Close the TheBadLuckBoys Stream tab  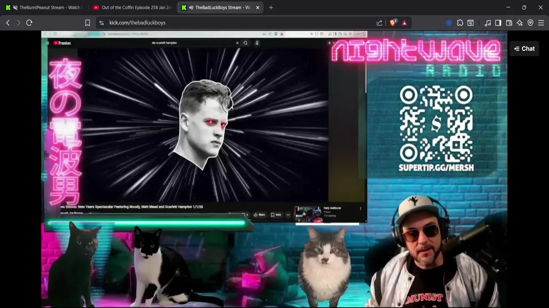[257, 7]
